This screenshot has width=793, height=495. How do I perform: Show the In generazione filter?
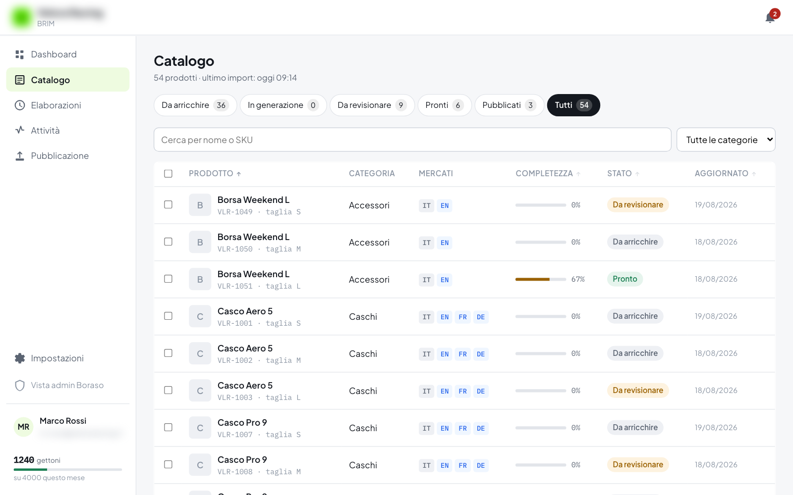click(283, 105)
